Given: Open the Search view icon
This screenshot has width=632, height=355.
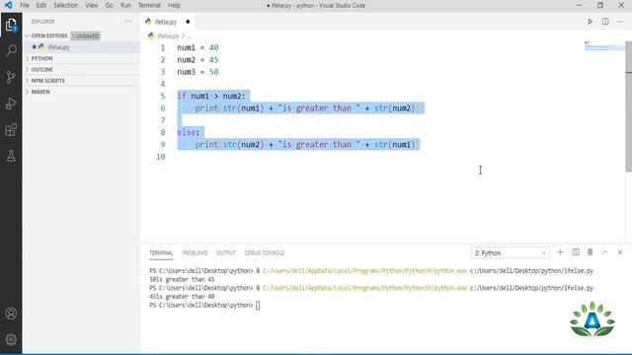Looking at the screenshot, I should pyautogui.click(x=11, y=50).
